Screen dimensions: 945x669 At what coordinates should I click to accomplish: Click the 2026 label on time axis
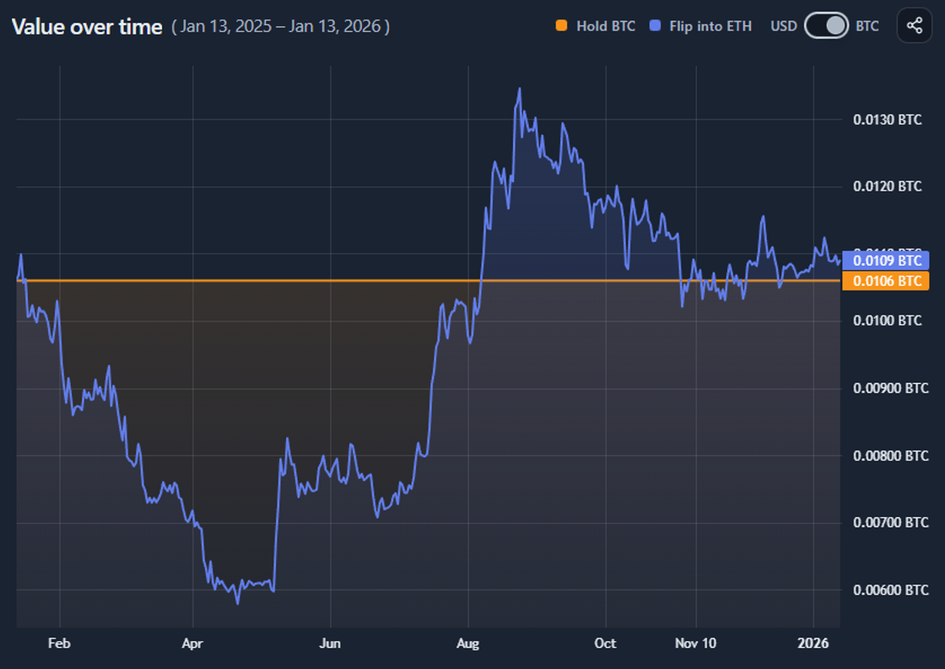[813, 643]
